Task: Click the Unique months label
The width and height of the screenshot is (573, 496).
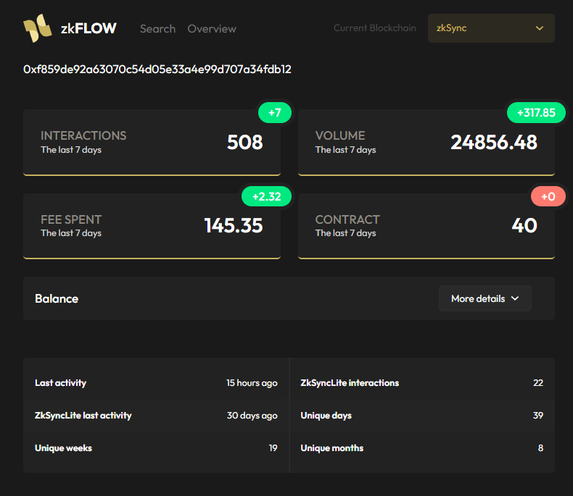Action: [331, 448]
